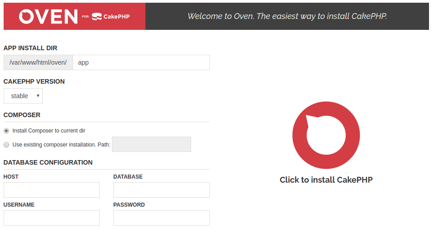Click the red Oven install circle icon

point(326,135)
